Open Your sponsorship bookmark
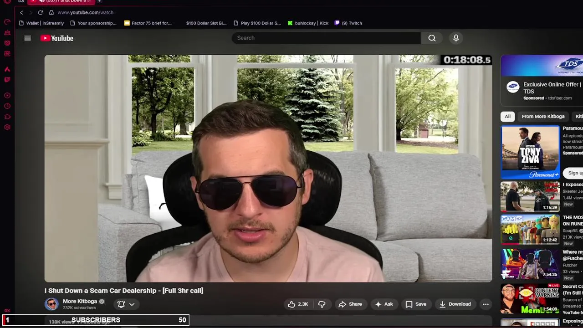The image size is (583, 328). (x=93, y=23)
